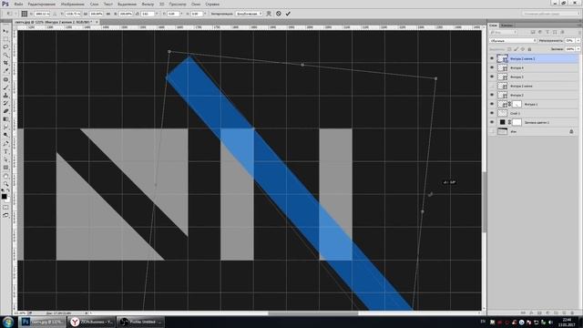Hide the Фигура 2 layer
This screenshot has width=583, height=328.
coord(492,95)
